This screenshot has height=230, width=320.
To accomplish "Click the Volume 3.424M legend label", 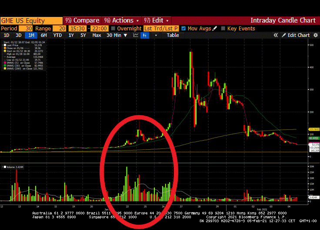I will pos(15,167).
